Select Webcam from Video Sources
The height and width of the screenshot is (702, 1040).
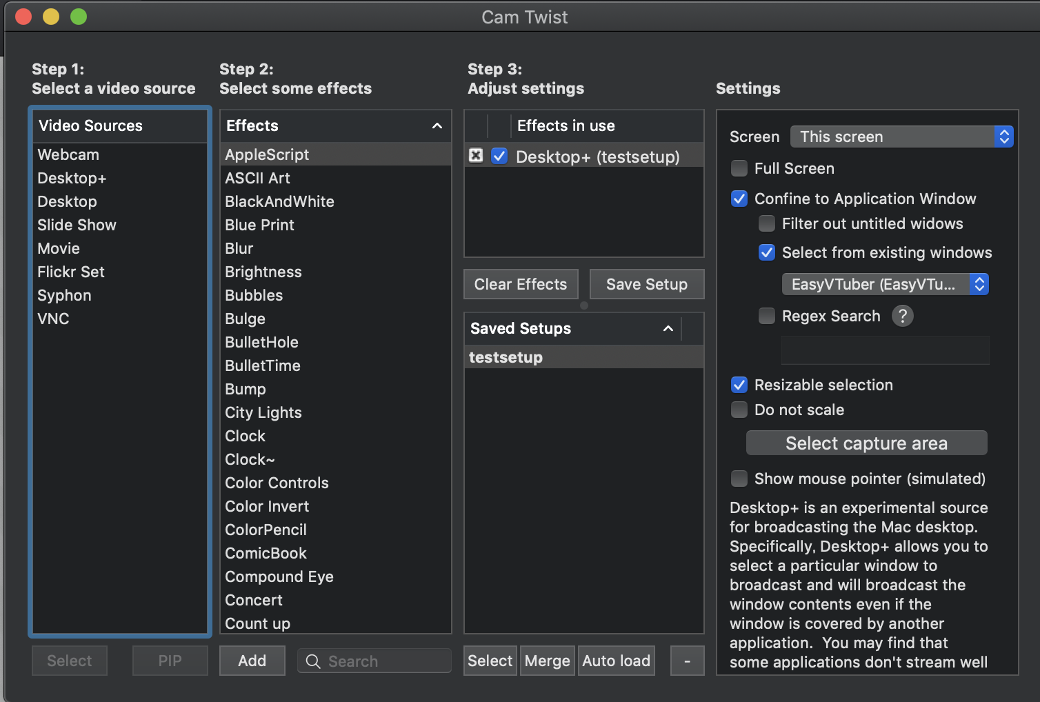68,154
